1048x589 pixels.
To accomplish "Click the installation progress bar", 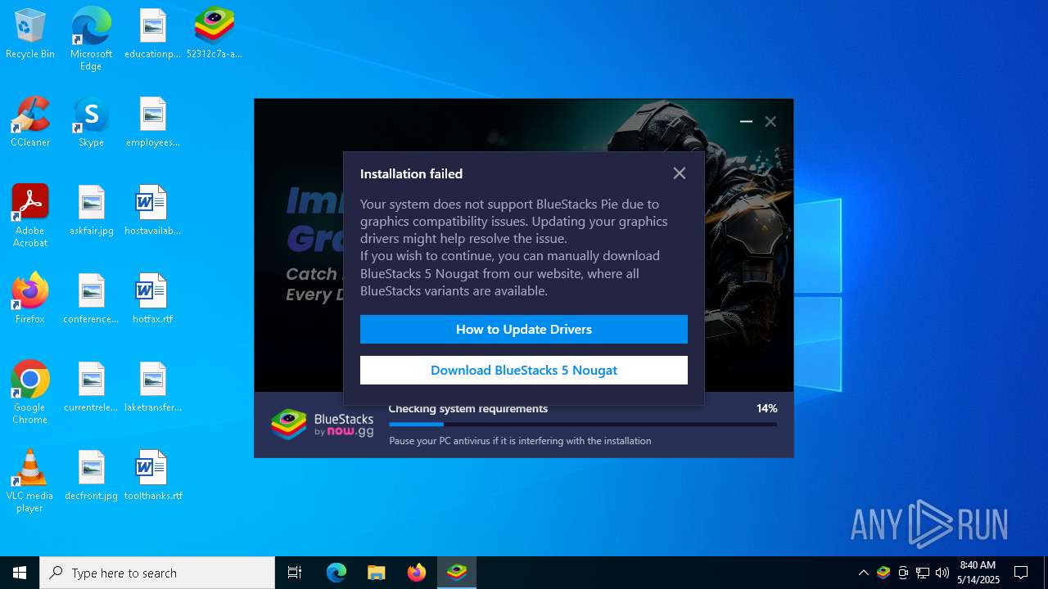I will [x=583, y=425].
